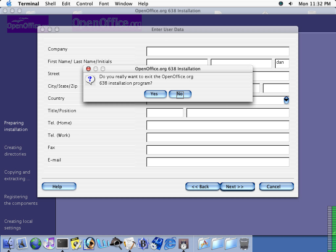
Task: Open the Country dropdown arrow
Action: click(x=286, y=100)
